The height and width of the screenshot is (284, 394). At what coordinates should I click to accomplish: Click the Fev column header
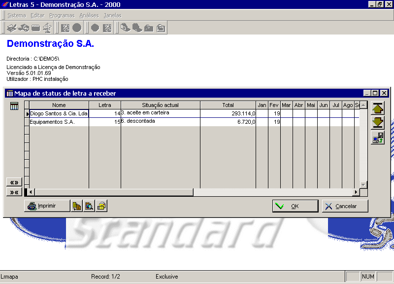coord(274,105)
